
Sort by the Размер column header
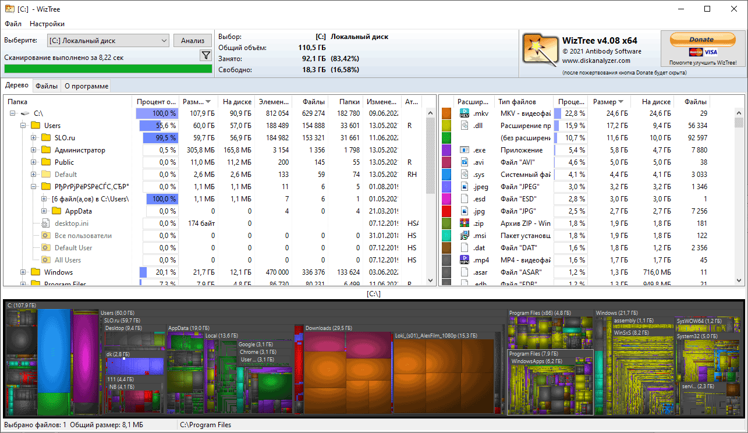tap(609, 101)
